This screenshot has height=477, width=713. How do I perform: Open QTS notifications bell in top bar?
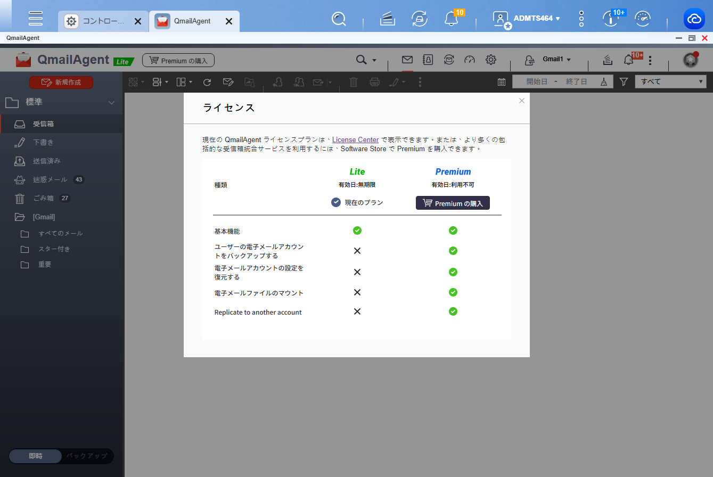[x=451, y=19]
